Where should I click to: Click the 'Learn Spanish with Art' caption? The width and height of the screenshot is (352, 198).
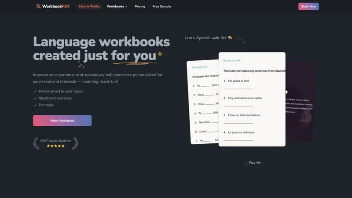pyautogui.click(x=205, y=38)
